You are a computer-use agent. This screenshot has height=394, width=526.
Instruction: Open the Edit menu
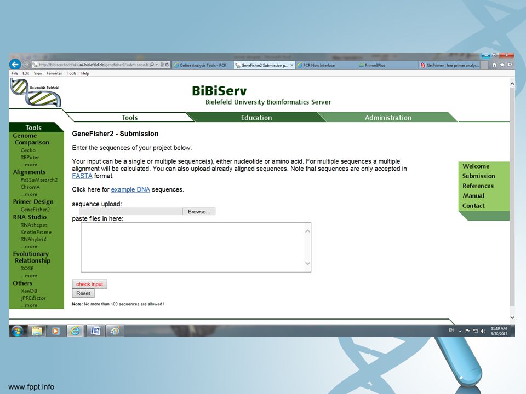pyautogui.click(x=26, y=73)
